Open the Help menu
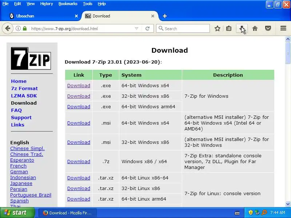291x218 pixels. click(102, 4)
